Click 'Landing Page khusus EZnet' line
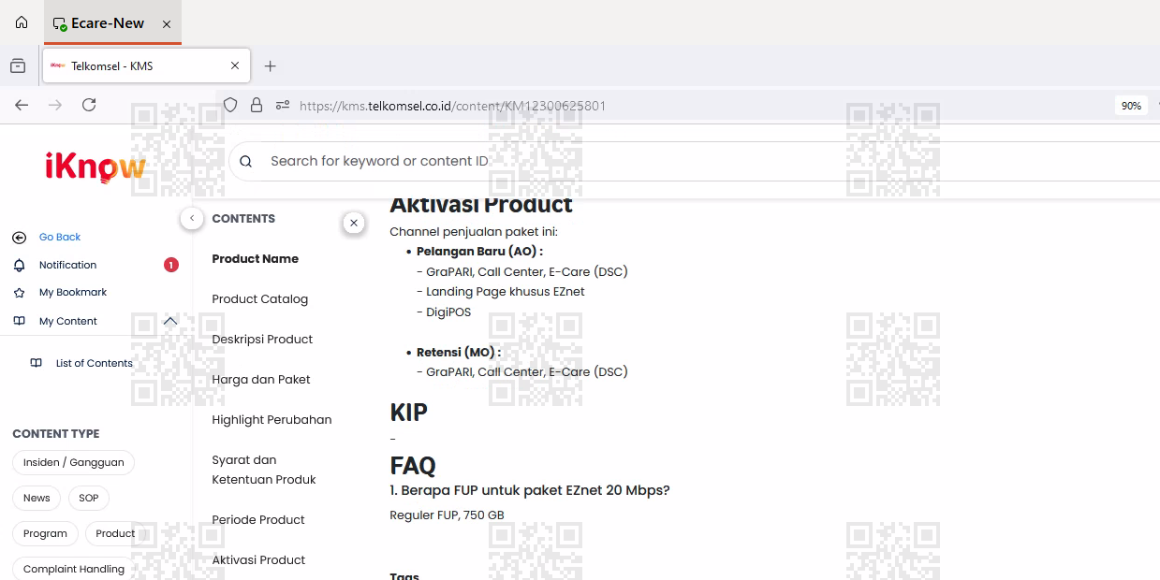The height and width of the screenshot is (580, 1160). (x=501, y=292)
